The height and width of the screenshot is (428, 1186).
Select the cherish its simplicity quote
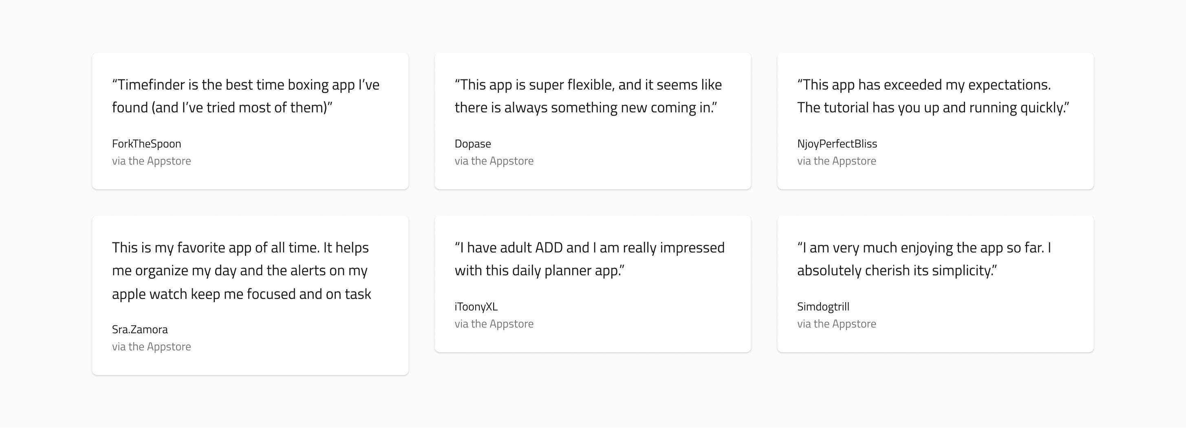coord(924,259)
